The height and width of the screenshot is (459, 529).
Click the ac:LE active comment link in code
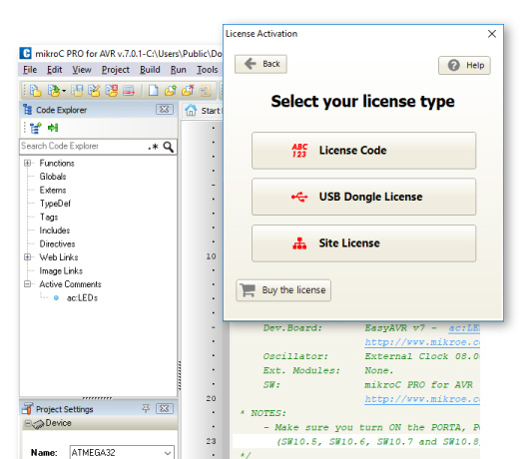tap(464, 328)
